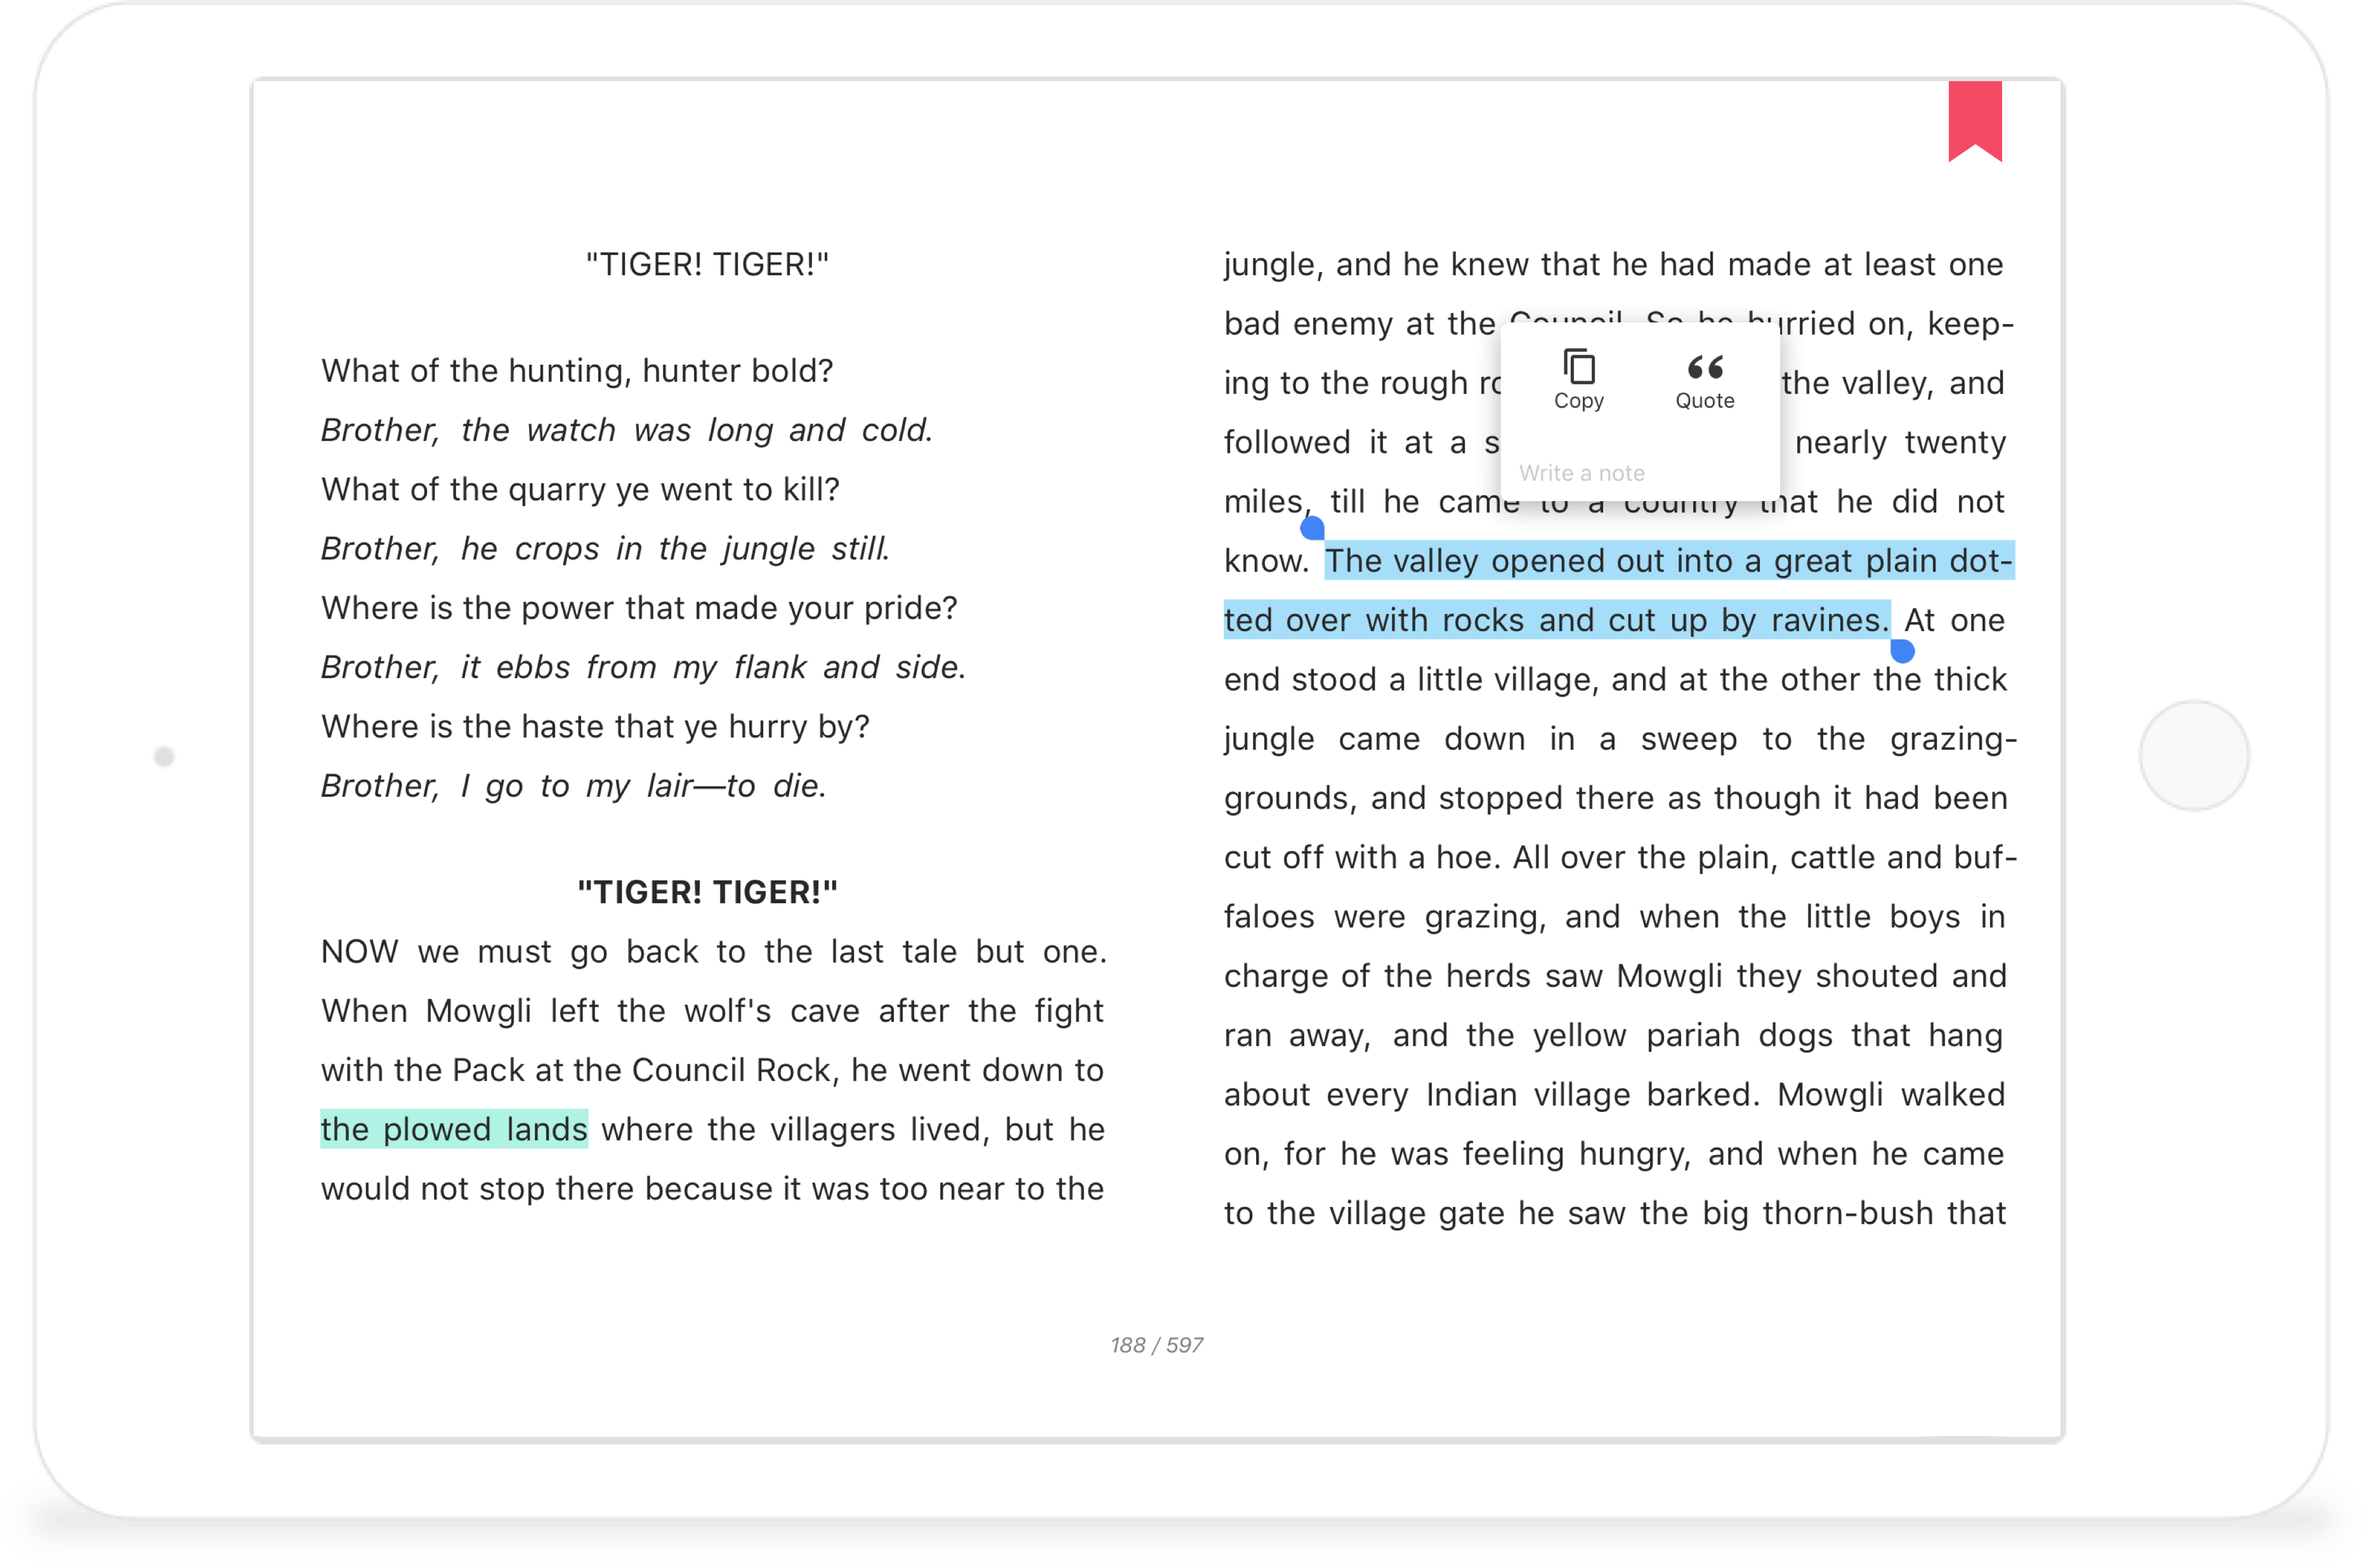Screen dimensions: 2365x1568
Task: Click the line 'with the Pack at the Council Rock'
Action: tap(712, 1070)
